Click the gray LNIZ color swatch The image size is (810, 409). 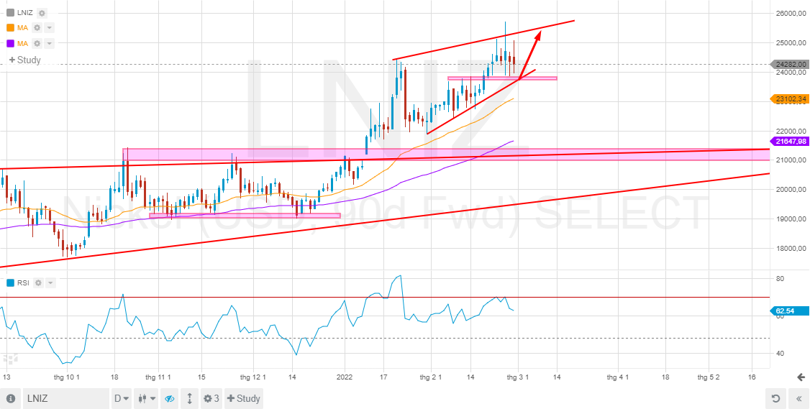[10, 13]
